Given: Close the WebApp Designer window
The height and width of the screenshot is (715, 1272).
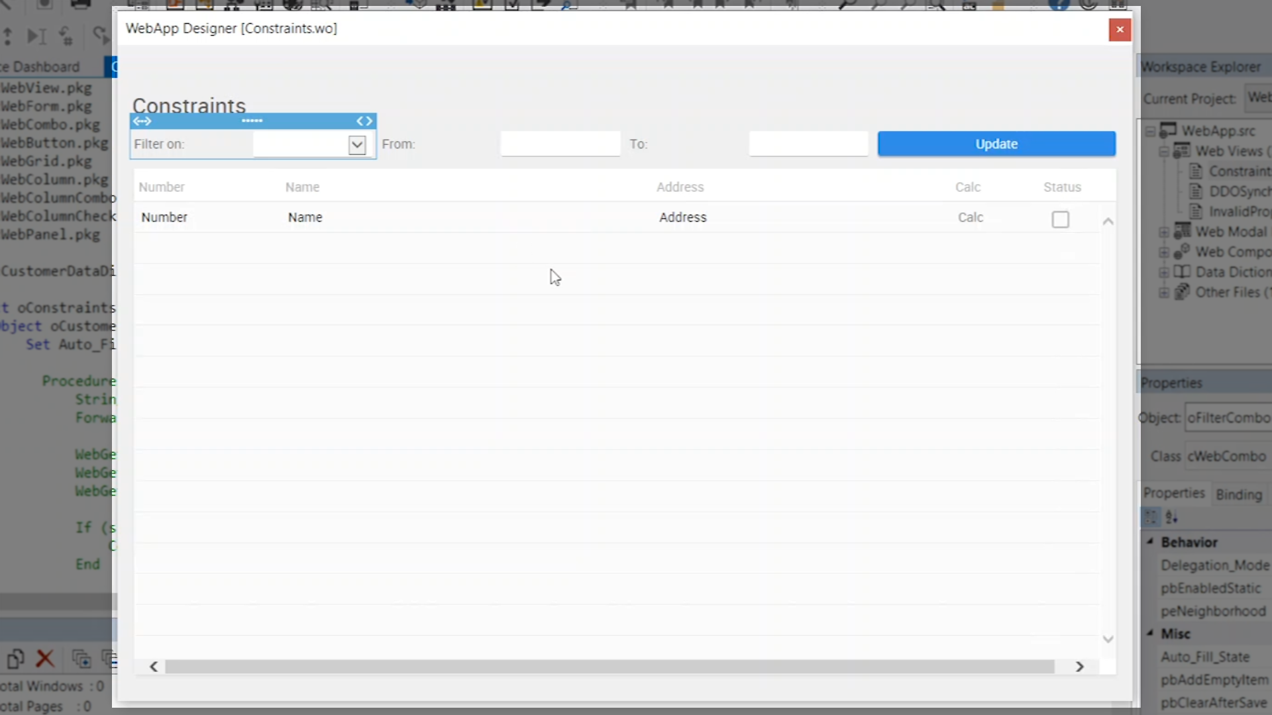Looking at the screenshot, I should pos(1120,29).
